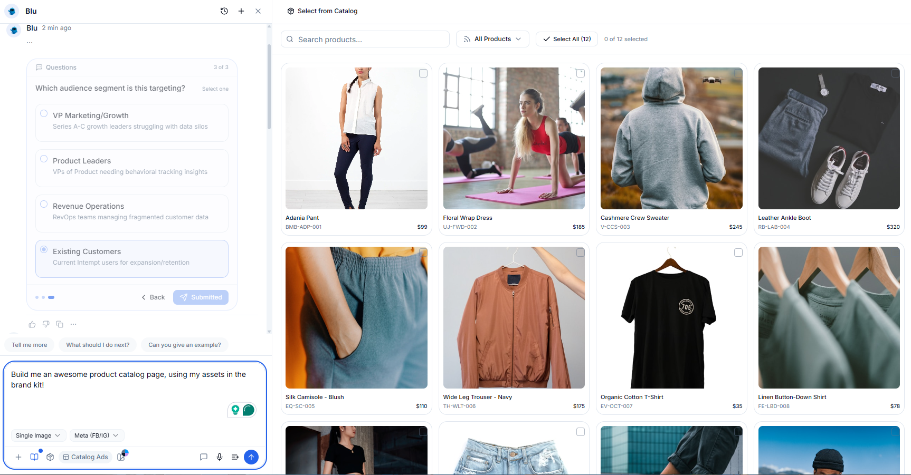The height and width of the screenshot is (475, 911).
Task: Check the Leather Ankle Boot checkbox
Action: pyautogui.click(x=895, y=73)
